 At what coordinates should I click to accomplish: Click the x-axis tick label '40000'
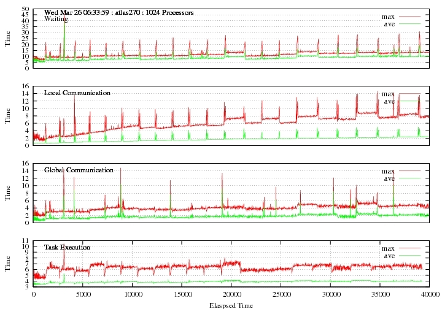430,295
